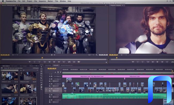Image resolution: width=174 pixels, height=105 pixels.
Task: Play the clip in Source monitor
Action: pos(54,62)
